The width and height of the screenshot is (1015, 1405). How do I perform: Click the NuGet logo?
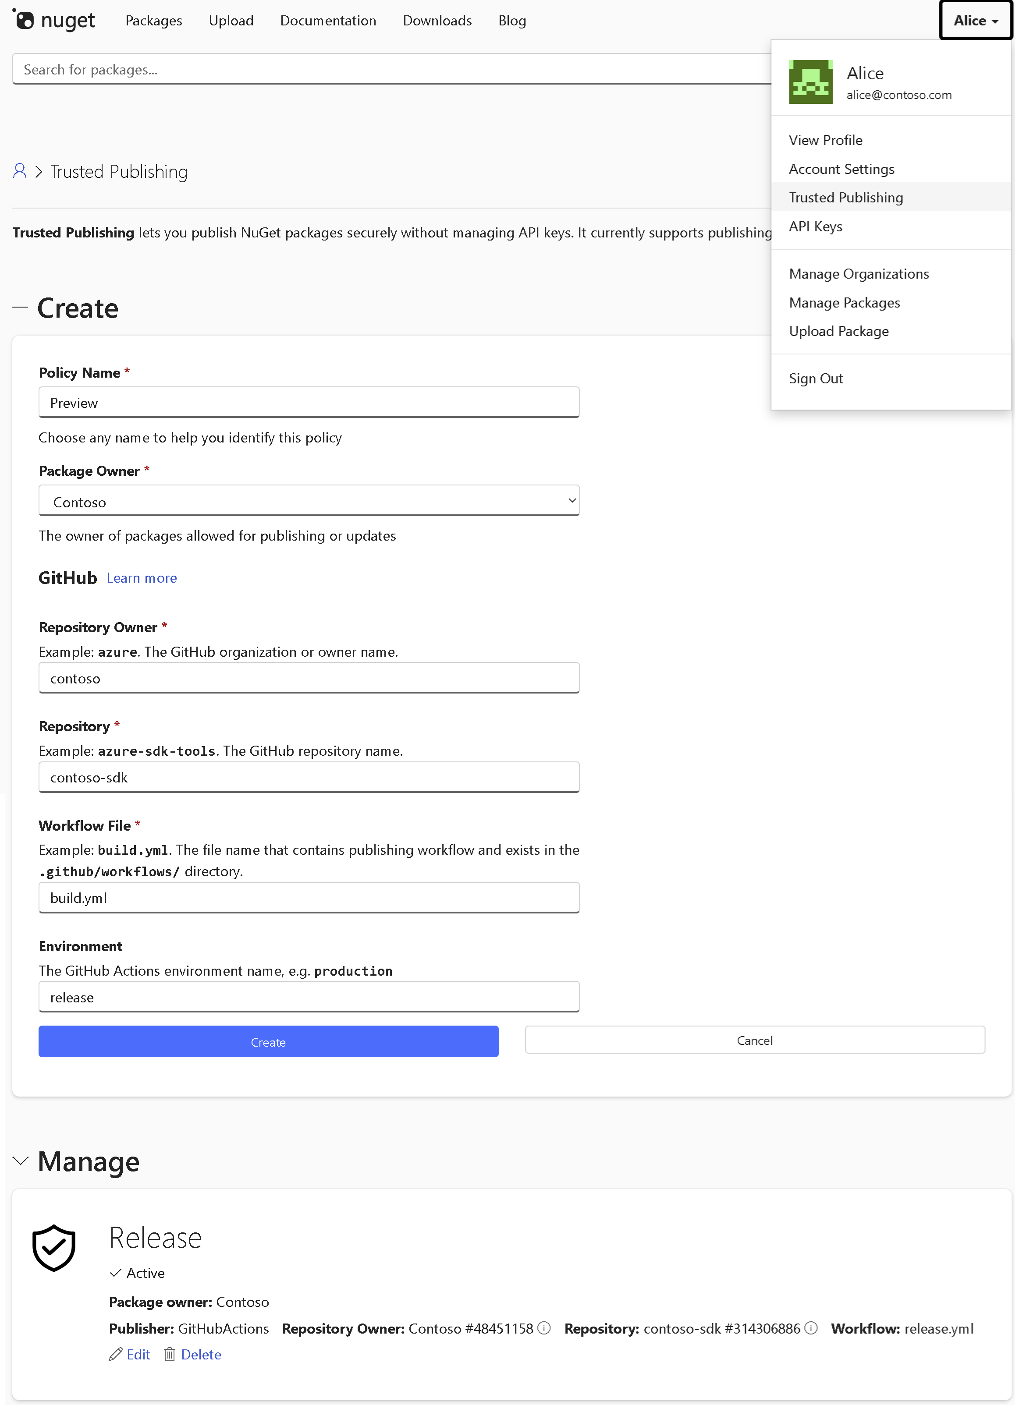click(x=54, y=20)
